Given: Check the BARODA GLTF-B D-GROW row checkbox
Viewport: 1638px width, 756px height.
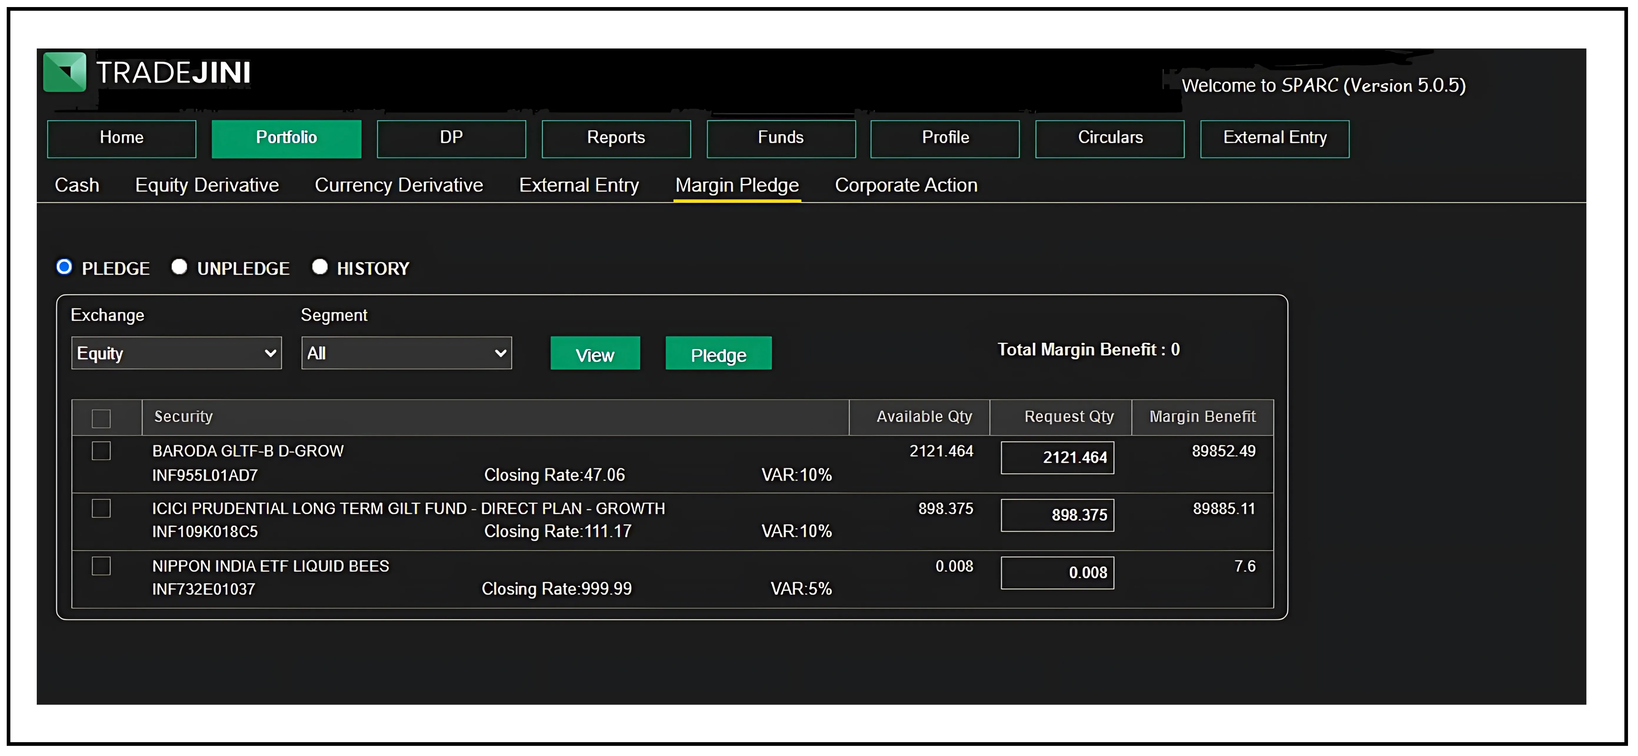Looking at the screenshot, I should (101, 451).
